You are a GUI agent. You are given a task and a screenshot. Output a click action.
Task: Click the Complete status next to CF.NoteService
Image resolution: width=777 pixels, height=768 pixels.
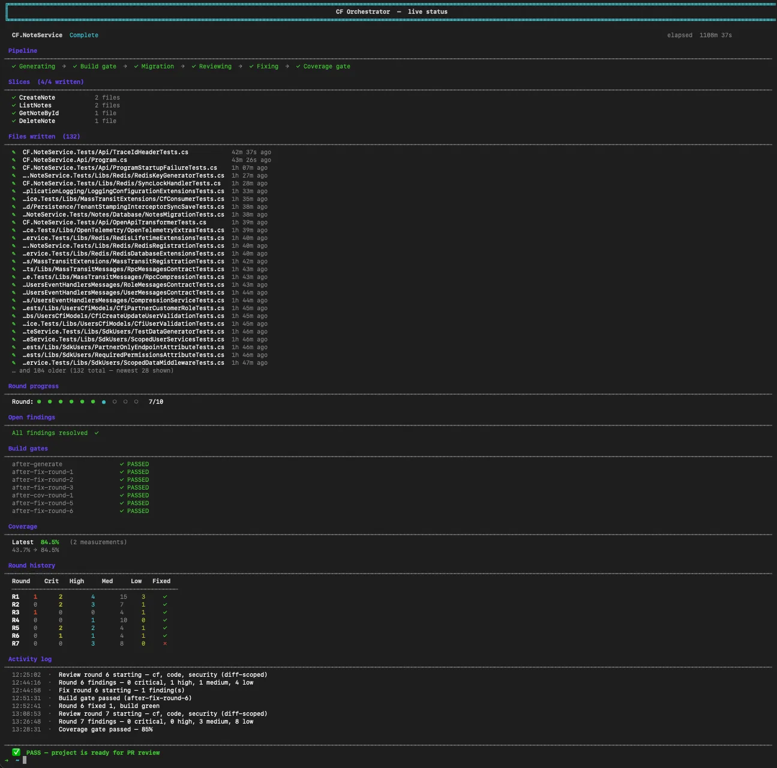(84, 35)
